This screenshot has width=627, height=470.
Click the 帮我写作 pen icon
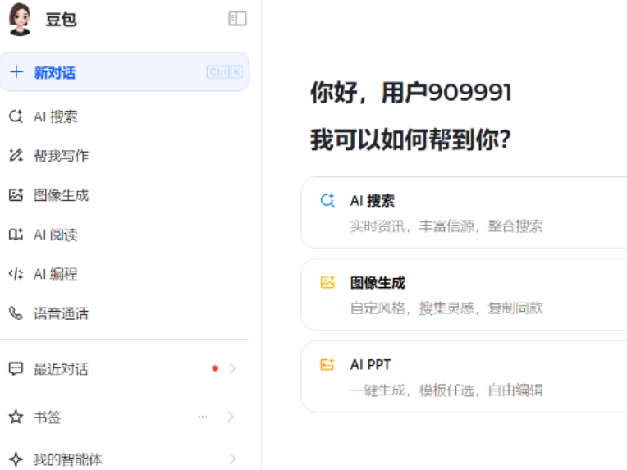tap(16, 156)
